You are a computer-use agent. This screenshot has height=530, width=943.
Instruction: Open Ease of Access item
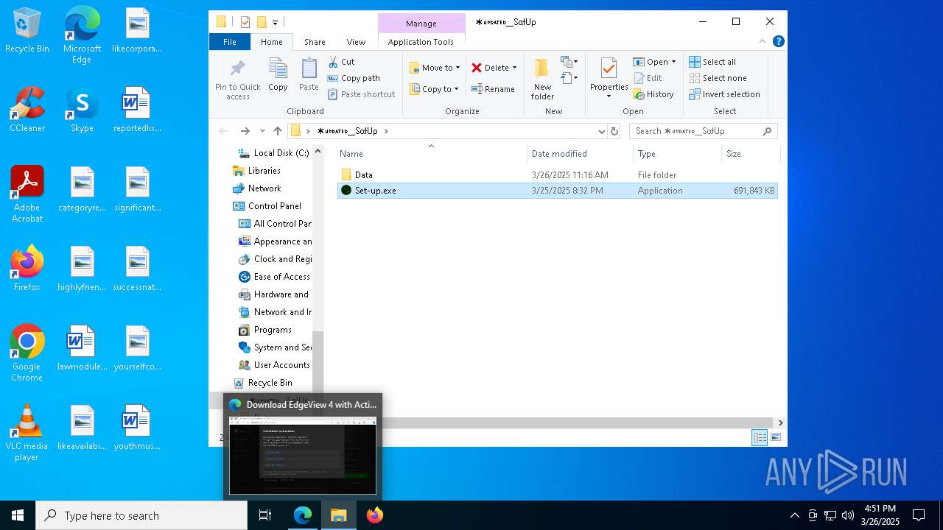pos(275,277)
